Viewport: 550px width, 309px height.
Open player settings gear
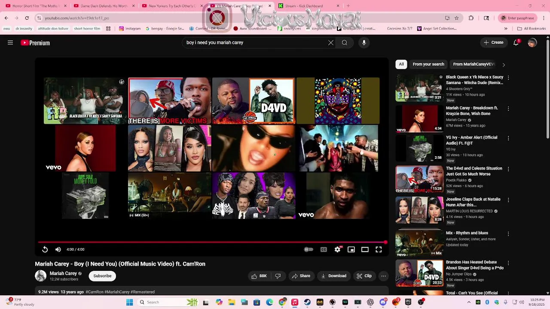point(338,249)
